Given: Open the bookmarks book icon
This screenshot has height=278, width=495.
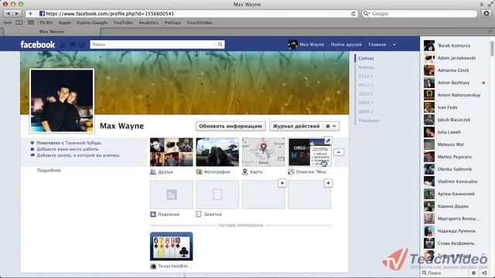Looking at the screenshot, I should click(19, 22).
